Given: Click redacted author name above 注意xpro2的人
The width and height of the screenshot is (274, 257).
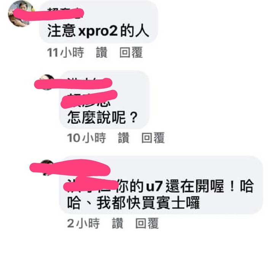Looking at the screenshot, I should [x=65, y=13].
